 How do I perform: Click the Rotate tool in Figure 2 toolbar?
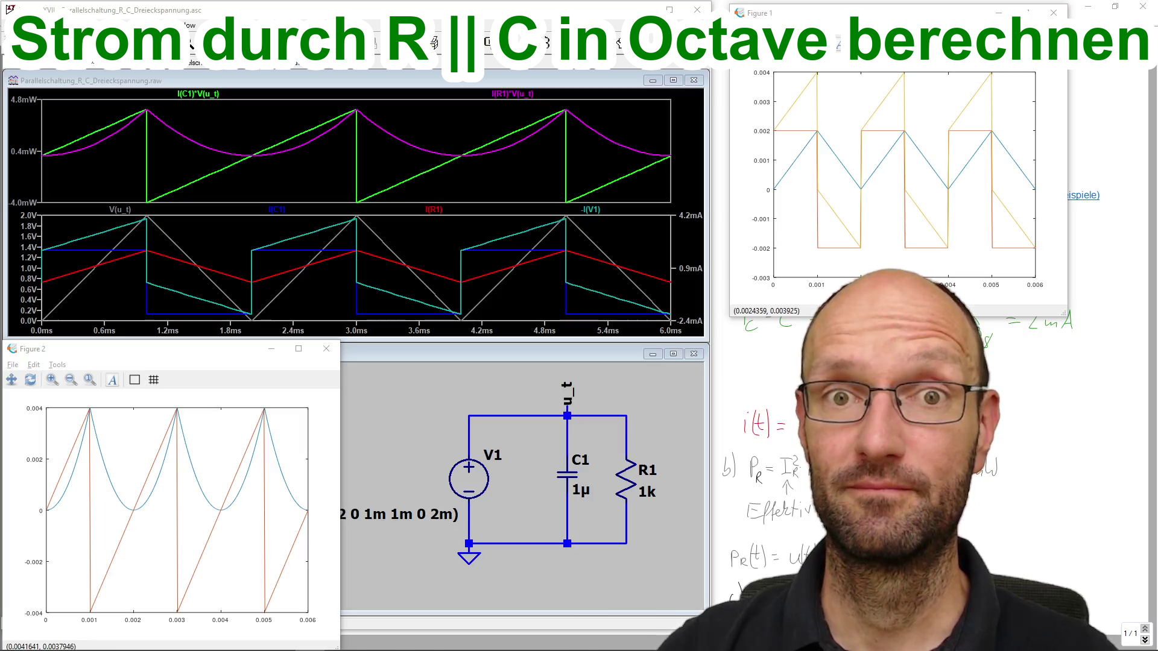pyautogui.click(x=30, y=380)
